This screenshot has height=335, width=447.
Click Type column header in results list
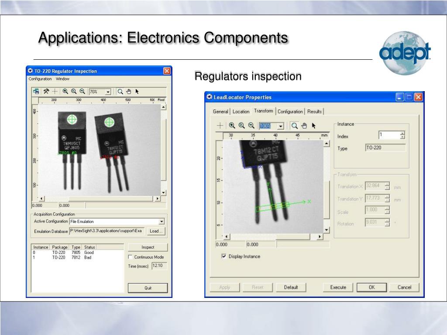76,247
